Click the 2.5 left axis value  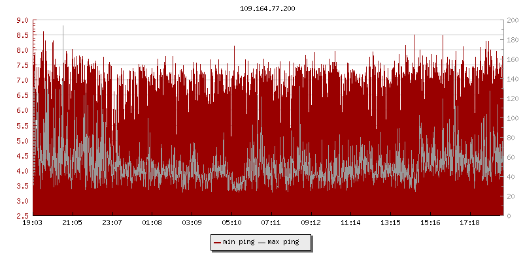click(x=22, y=215)
